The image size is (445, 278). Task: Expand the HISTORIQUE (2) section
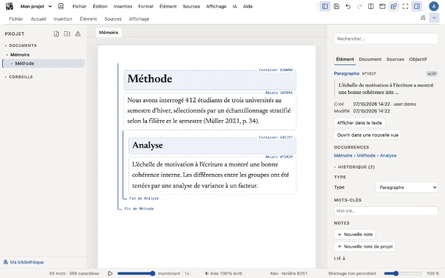coord(354,167)
